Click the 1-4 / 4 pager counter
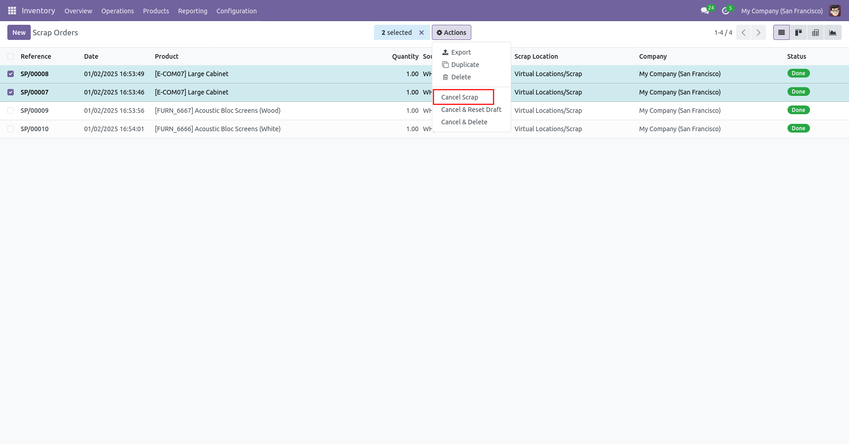This screenshot has height=444, width=849. pyautogui.click(x=723, y=33)
